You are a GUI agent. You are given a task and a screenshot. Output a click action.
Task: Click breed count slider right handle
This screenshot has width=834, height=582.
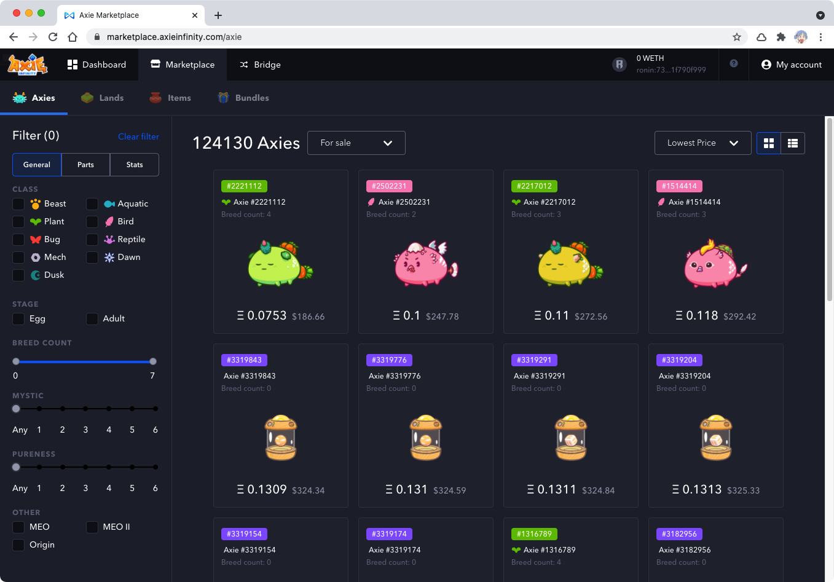pyautogui.click(x=153, y=361)
